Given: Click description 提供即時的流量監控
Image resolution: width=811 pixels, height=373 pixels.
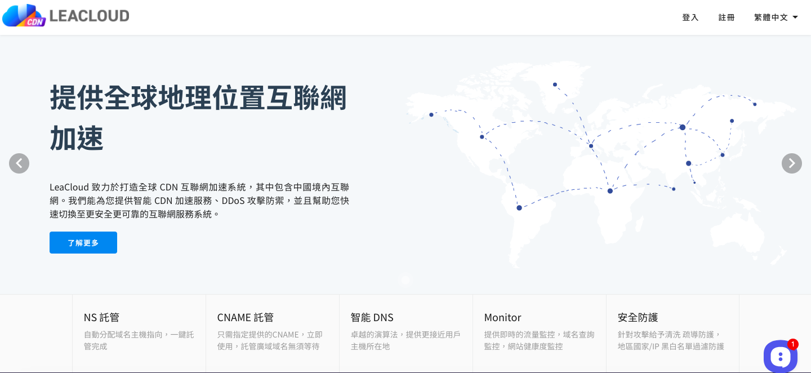Looking at the screenshot, I should click(x=540, y=340).
